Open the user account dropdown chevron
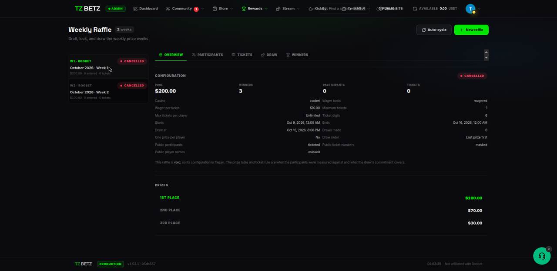Image resolution: width=557 pixels, height=271 pixels. [480, 9]
